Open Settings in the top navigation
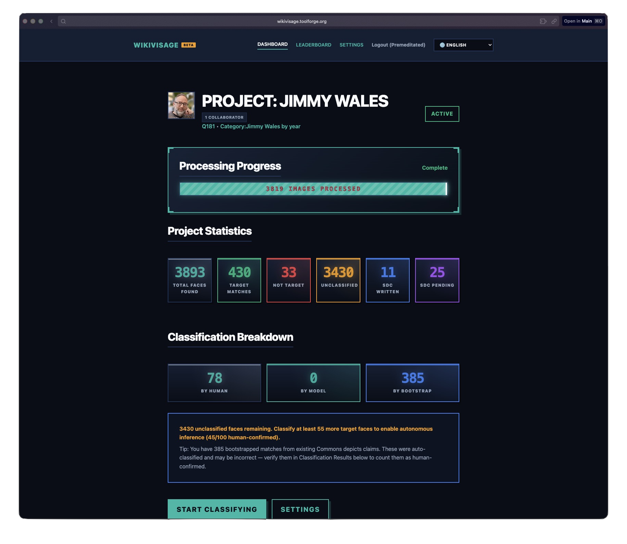Image resolution: width=627 pixels, height=544 pixels. tap(351, 45)
